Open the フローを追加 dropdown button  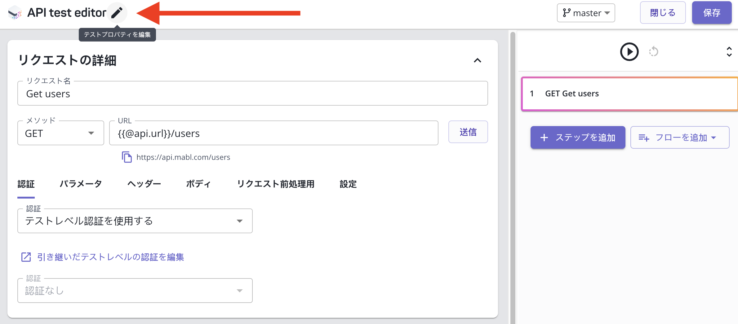pos(680,137)
